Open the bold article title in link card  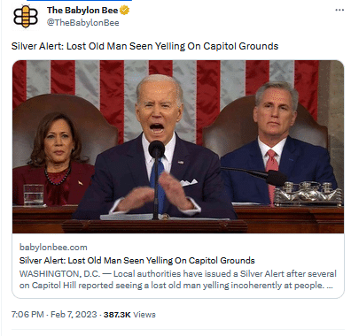136,261
